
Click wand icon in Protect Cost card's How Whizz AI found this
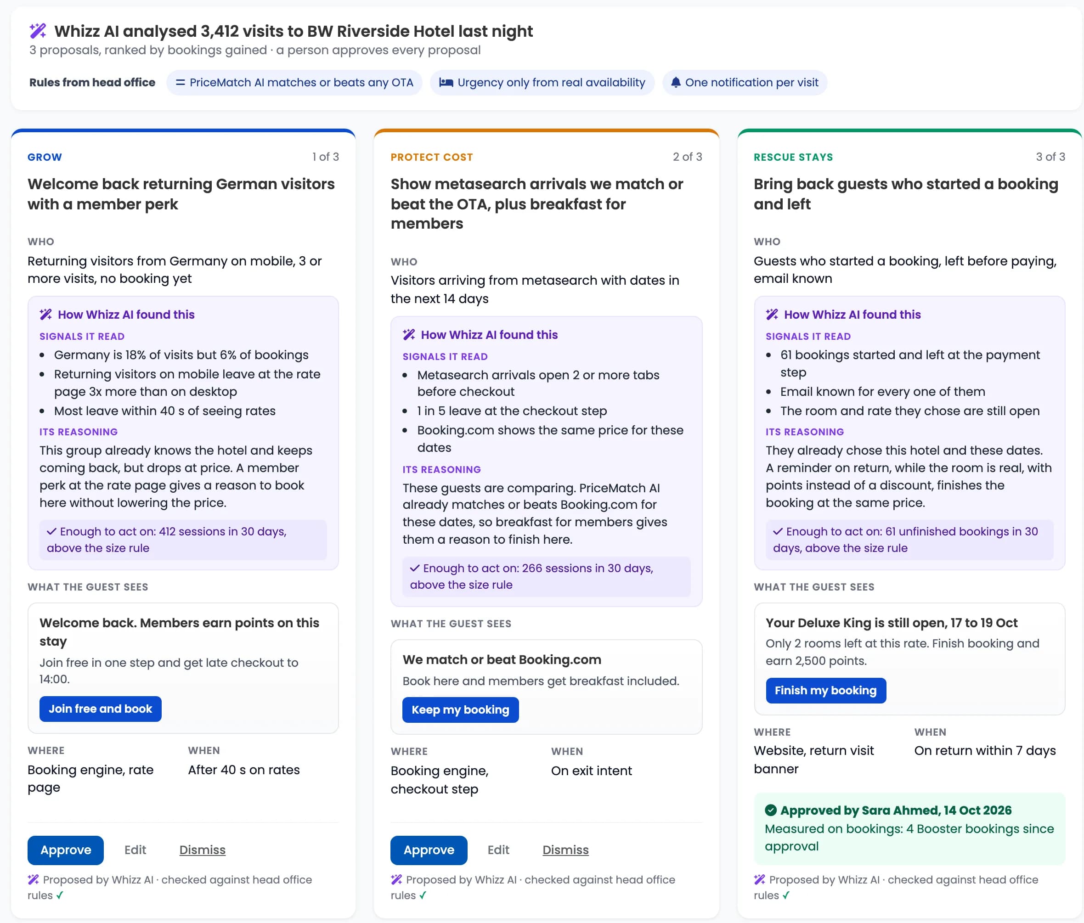click(409, 335)
